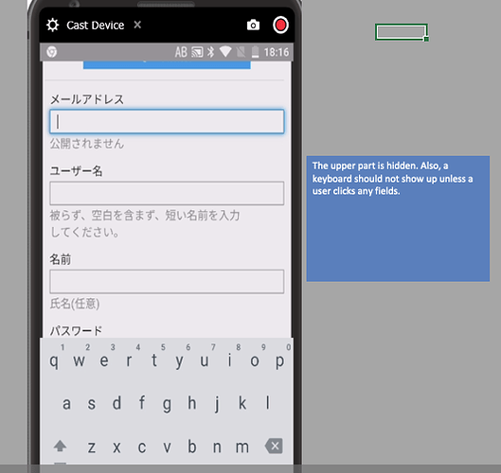
Task: Tap the o key on keyboard
Action: (x=255, y=361)
